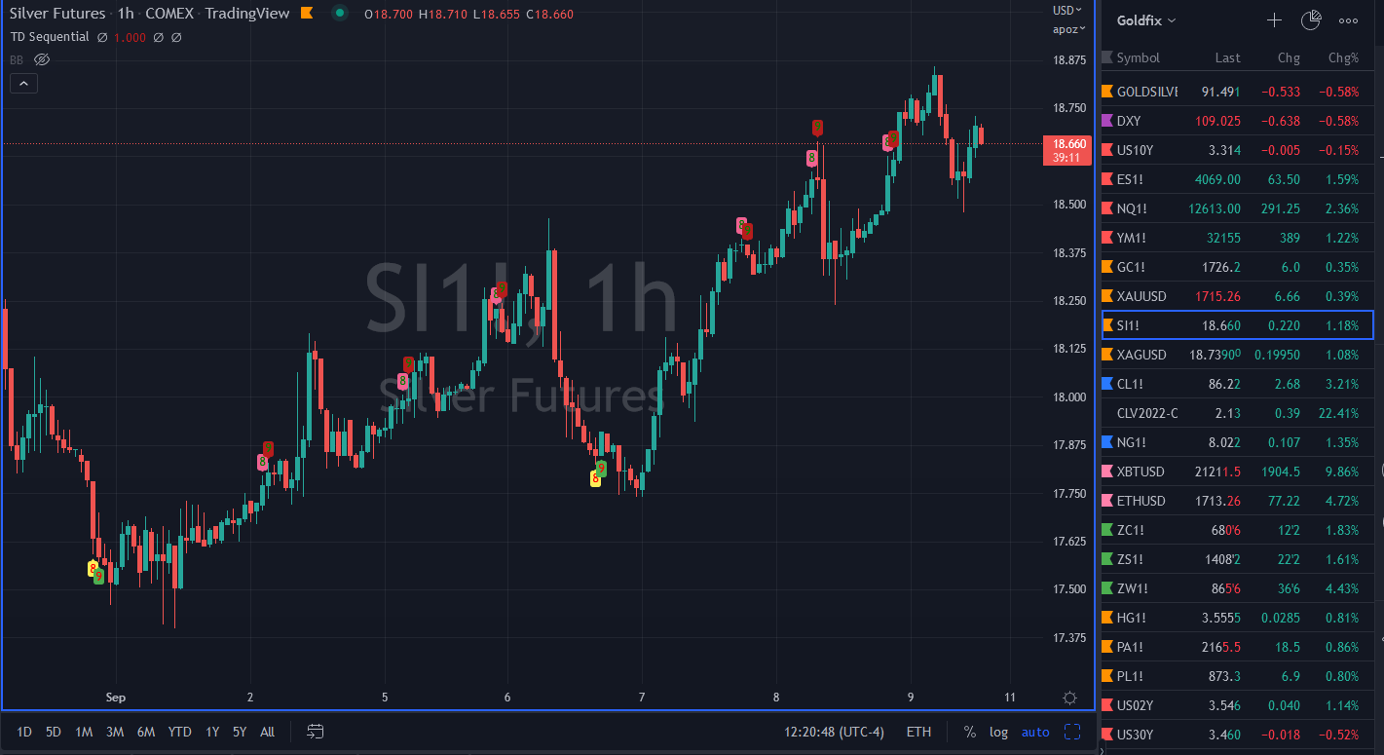Open timezone menu at 12:20:48 (UTC-4)
This screenshot has width=1384, height=755.
(834, 732)
